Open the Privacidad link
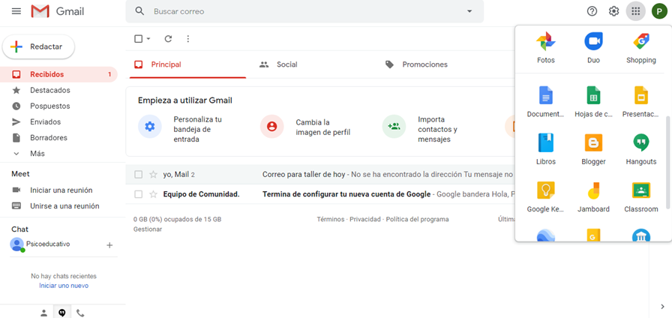This screenshot has height=321, width=672. click(x=365, y=220)
